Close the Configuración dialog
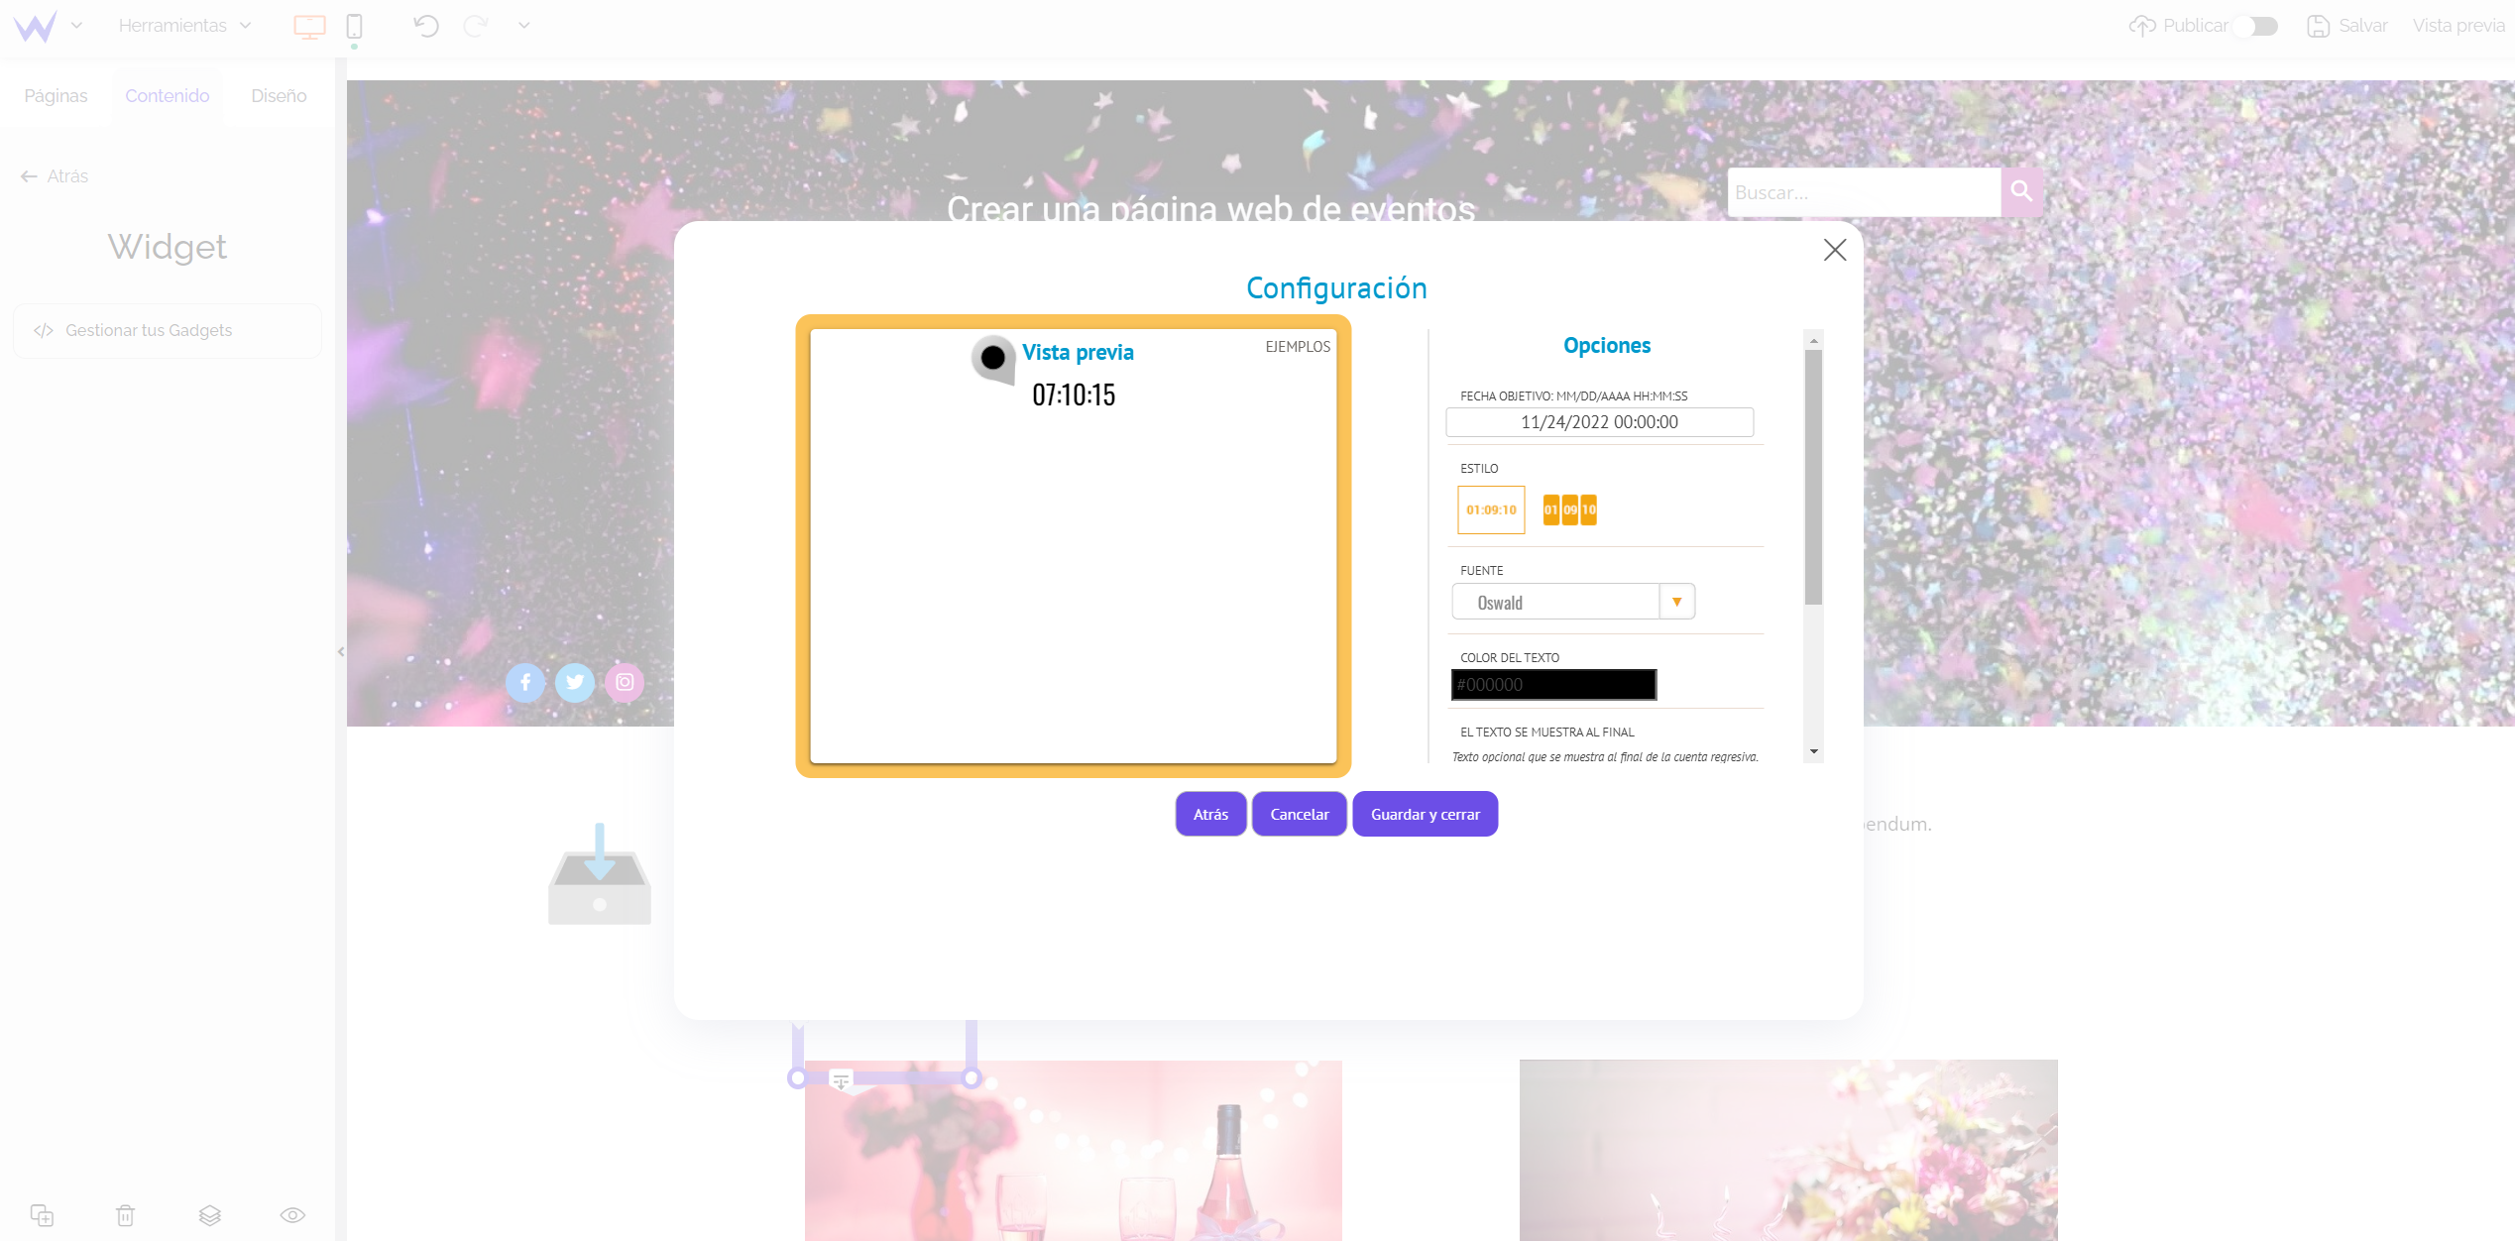The image size is (2515, 1241). (x=1835, y=250)
